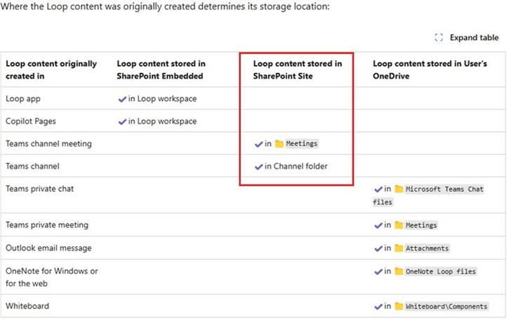Click the expand table brackets icon
Image resolution: width=507 pixels, height=320 pixels.
[x=439, y=37]
